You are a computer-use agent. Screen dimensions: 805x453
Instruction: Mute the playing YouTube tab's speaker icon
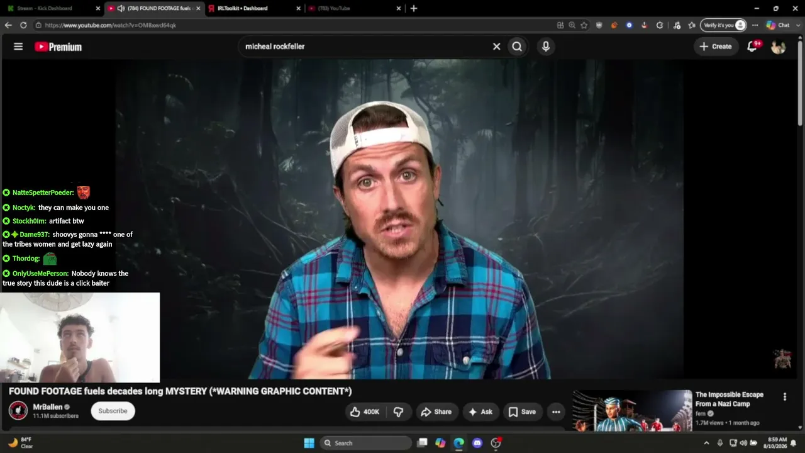coord(121,8)
